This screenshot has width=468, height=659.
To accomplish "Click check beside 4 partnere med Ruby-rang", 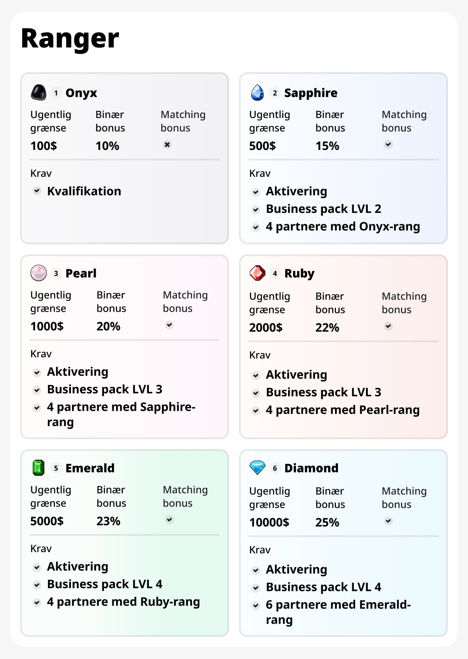I will 37,603.
